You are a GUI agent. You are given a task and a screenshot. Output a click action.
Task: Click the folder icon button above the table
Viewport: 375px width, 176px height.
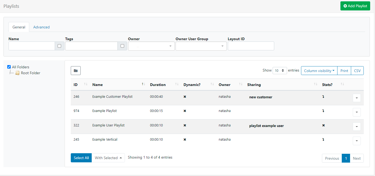tap(76, 71)
